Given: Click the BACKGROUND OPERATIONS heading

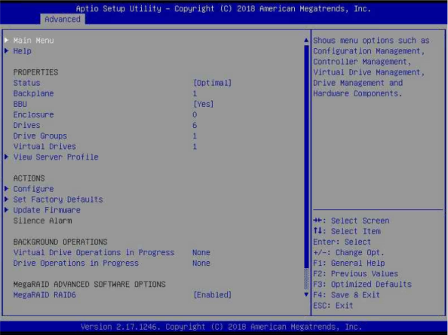Looking at the screenshot, I should pyautogui.click(x=60, y=242).
